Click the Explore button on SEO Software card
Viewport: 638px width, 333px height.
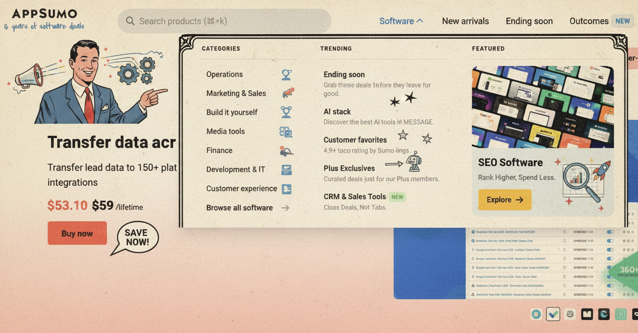(x=505, y=200)
